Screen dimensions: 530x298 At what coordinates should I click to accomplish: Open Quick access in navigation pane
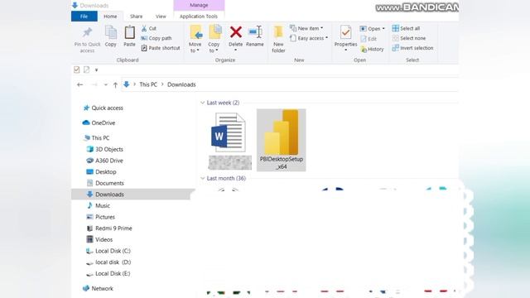pos(104,108)
